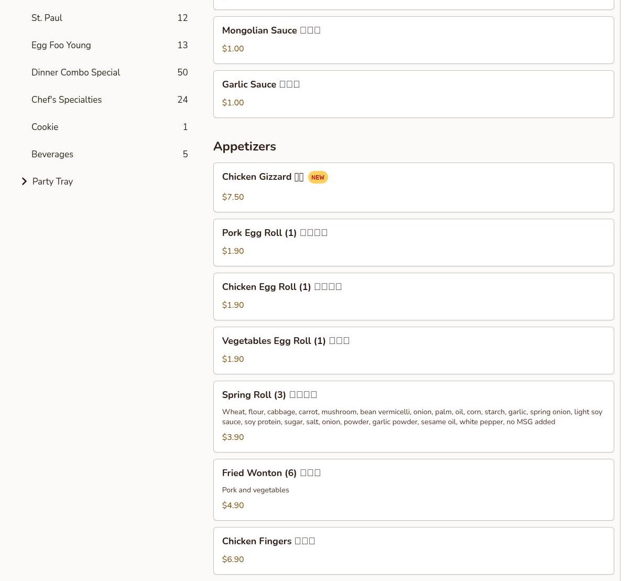Open the Party Tray category label

52,181
